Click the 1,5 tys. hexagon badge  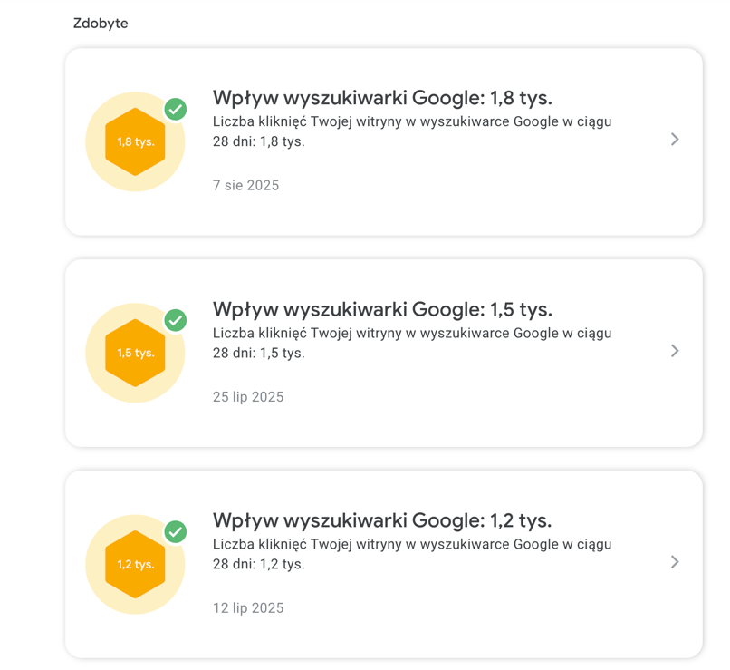pyautogui.click(x=135, y=354)
